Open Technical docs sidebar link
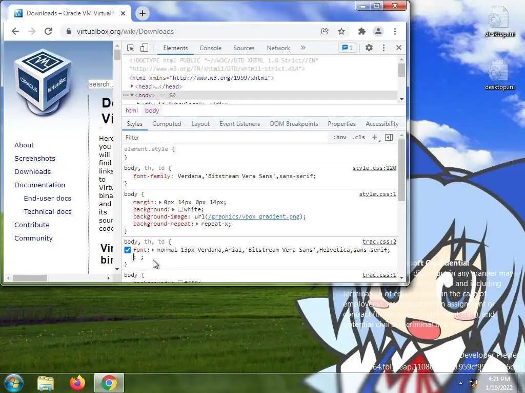The height and width of the screenshot is (393, 525). click(x=48, y=212)
